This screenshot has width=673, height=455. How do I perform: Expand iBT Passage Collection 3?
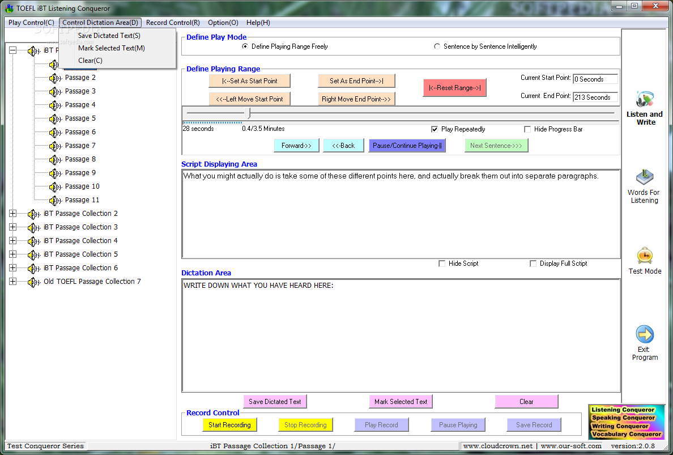13,227
